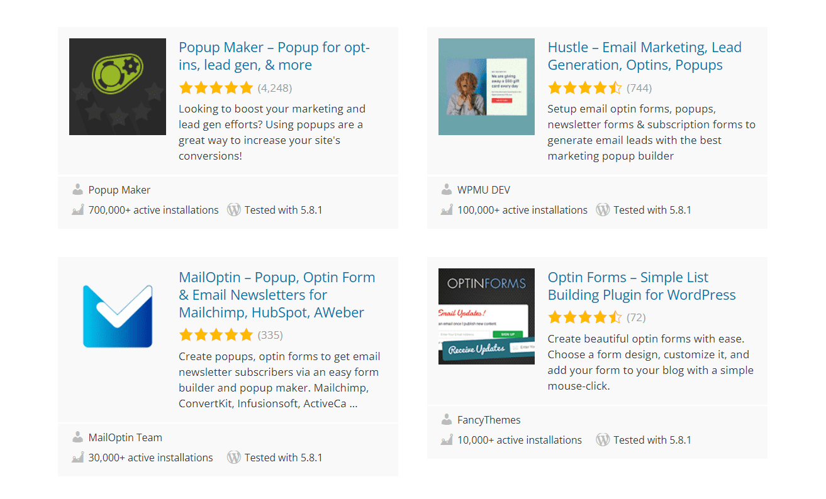The width and height of the screenshot is (826, 499).
Task: Click the author person icon beside WPMU DEV
Action: 447,189
